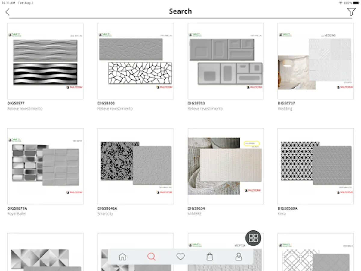Select the code label DIGS8580A
This screenshot has height=271, width=361.
pos(288,208)
